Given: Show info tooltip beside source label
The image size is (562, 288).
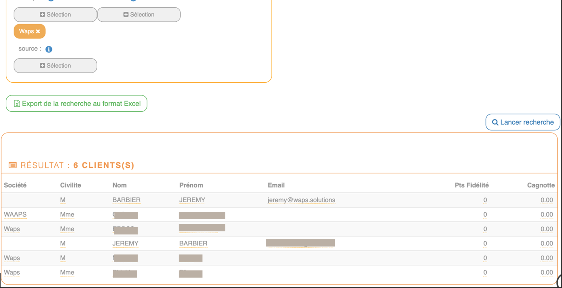Looking at the screenshot, I should [49, 49].
